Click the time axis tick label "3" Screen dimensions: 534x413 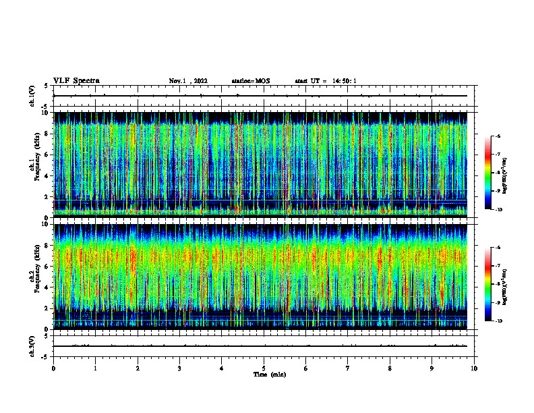[x=179, y=368]
